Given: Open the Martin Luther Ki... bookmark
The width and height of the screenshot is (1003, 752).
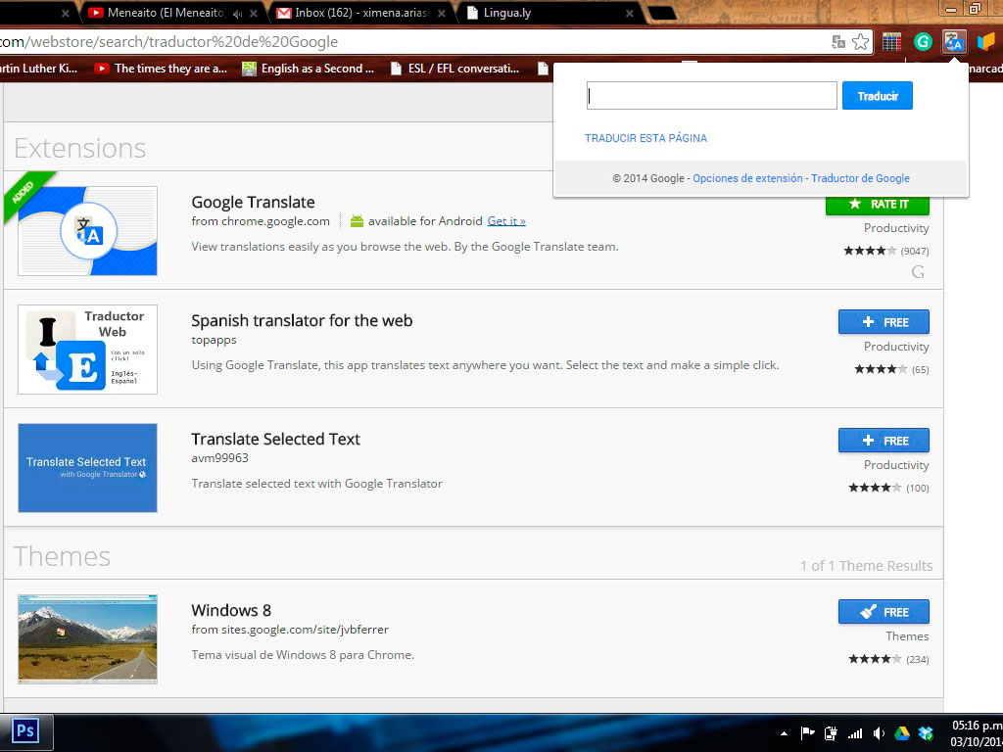Looking at the screenshot, I should (x=38, y=69).
